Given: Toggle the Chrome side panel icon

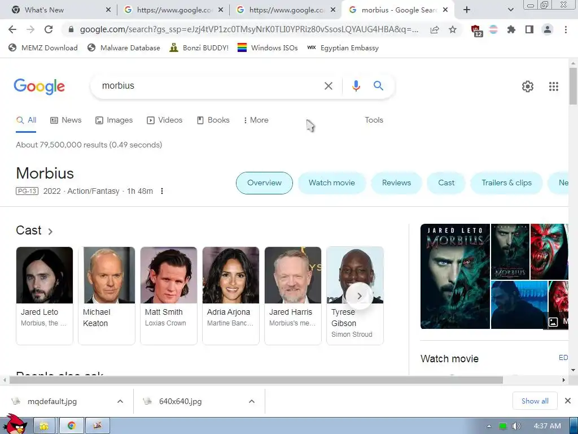Looking at the screenshot, I should click(529, 29).
